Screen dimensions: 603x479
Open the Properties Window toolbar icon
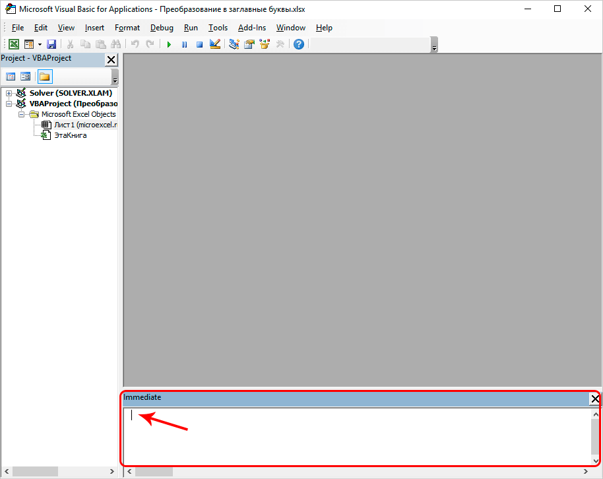pyautogui.click(x=249, y=44)
